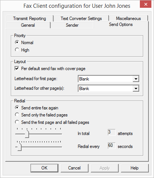Click the redial interval slider thumb

[19, 147]
